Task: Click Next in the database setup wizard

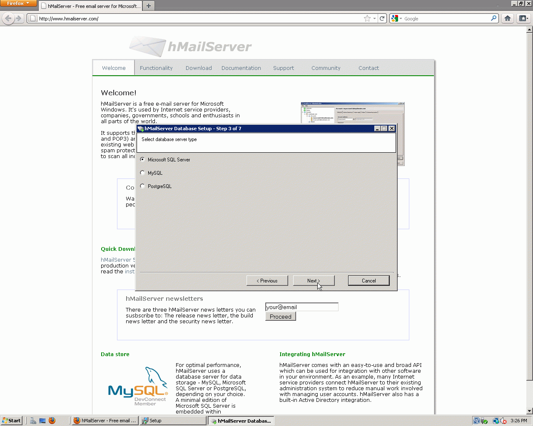Action: click(314, 281)
